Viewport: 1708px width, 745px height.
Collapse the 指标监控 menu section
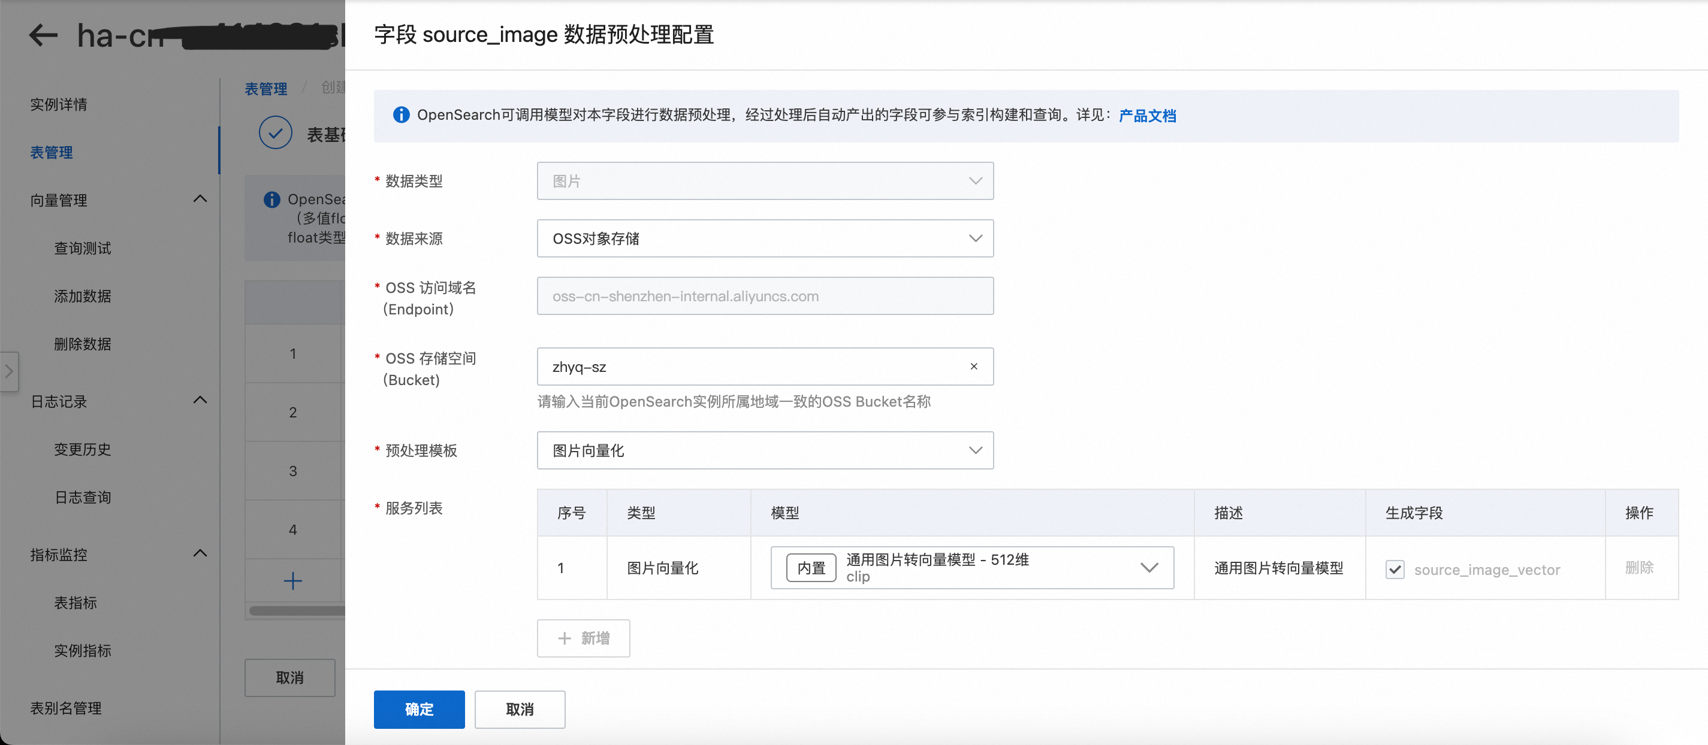[200, 553]
